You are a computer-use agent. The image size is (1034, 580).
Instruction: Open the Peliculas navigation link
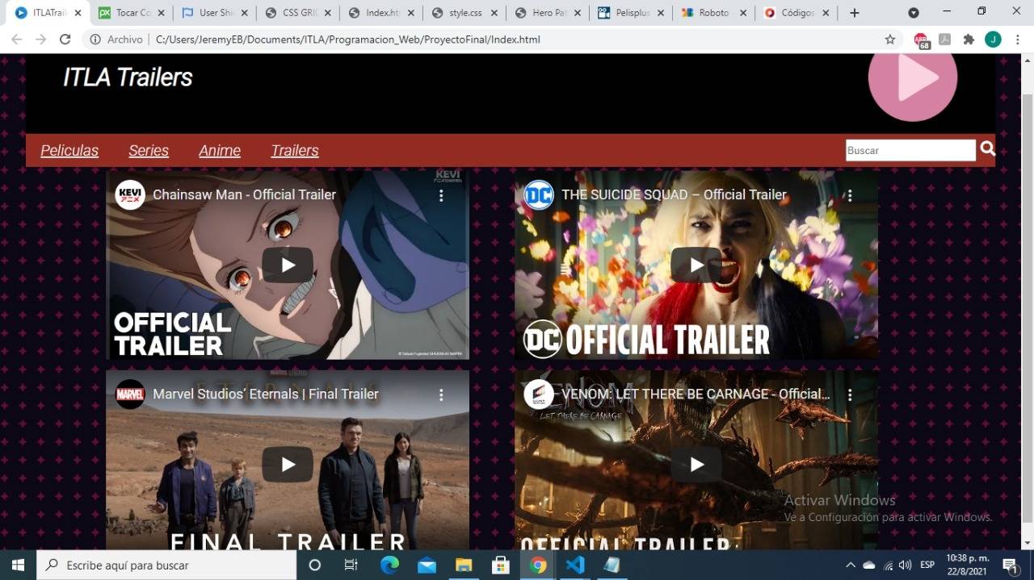(x=69, y=151)
